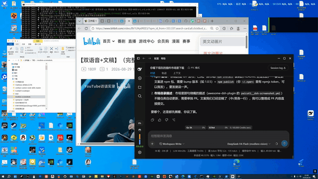Open the 直播 link on bilibili

click(x=132, y=41)
